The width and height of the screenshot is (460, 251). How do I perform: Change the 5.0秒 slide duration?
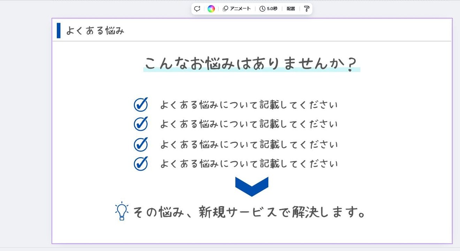pyautogui.click(x=268, y=9)
